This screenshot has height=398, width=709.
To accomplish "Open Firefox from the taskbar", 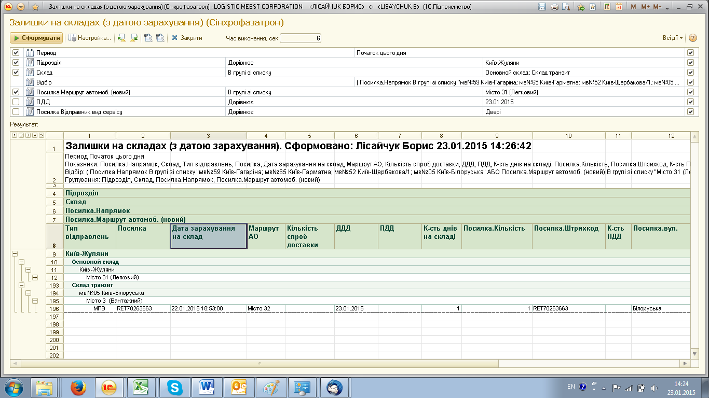I will click(x=79, y=387).
